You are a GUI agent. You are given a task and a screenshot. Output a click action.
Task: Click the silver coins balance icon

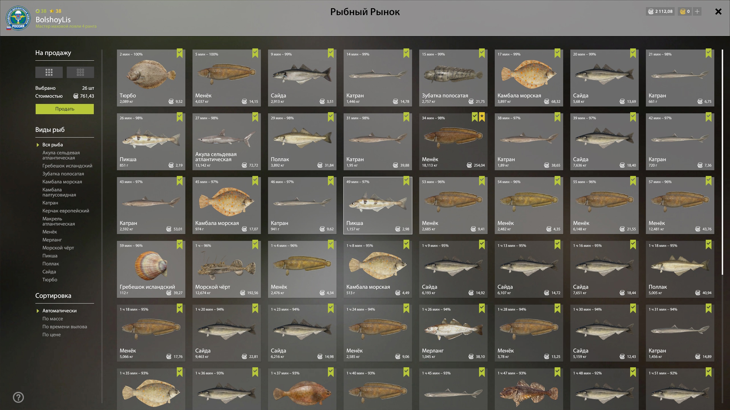651,11
